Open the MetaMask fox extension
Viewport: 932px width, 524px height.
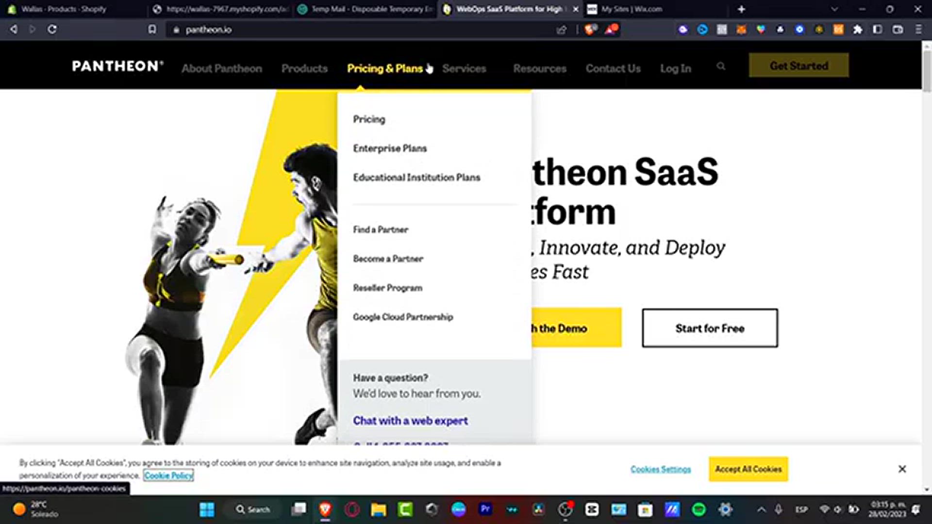[741, 30]
